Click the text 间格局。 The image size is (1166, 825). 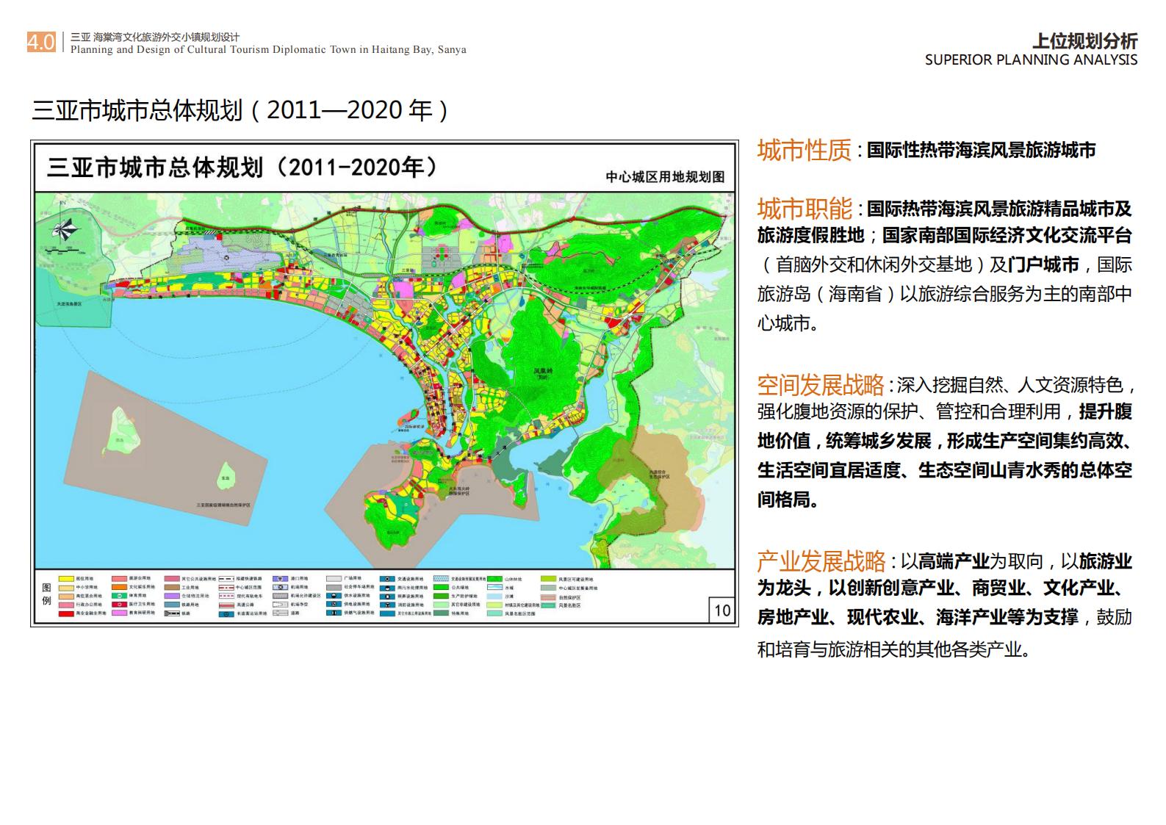tap(788, 500)
